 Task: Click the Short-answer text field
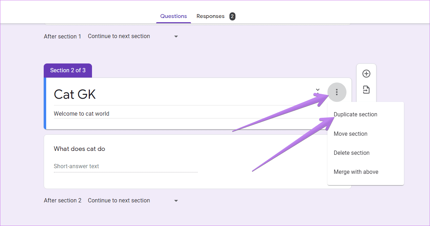point(125,166)
